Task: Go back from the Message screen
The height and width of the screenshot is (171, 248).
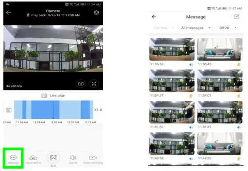Action: coord(154,17)
